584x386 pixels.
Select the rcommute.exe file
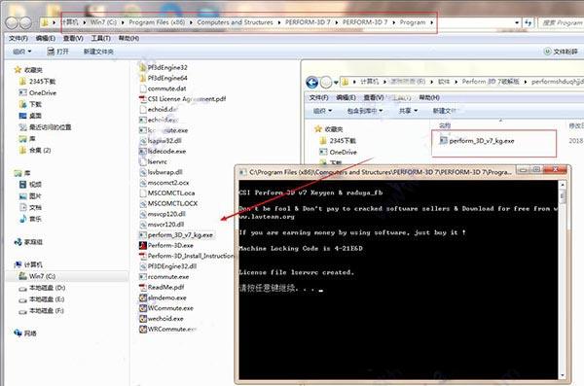pos(164,276)
